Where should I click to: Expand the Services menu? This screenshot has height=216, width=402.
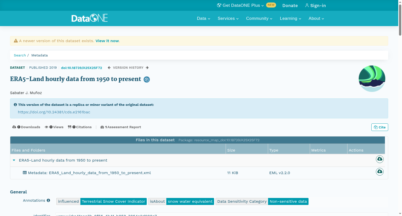pos(228,19)
